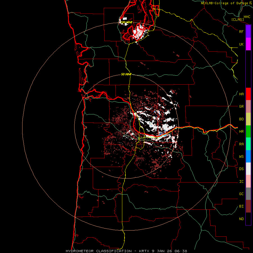The height and width of the screenshot is (253, 253).
Task: Click the purple RF legend color swatch
Action: point(248,31)
